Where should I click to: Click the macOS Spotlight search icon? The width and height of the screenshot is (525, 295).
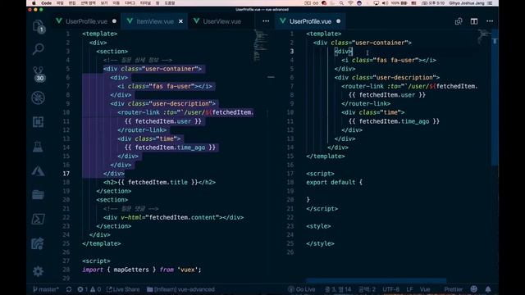click(x=341, y=3)
